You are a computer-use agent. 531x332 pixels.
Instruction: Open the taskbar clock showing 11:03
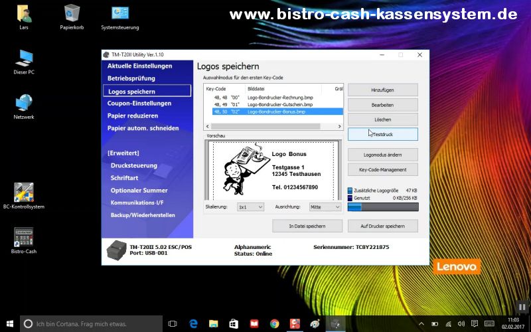point(513,323)
